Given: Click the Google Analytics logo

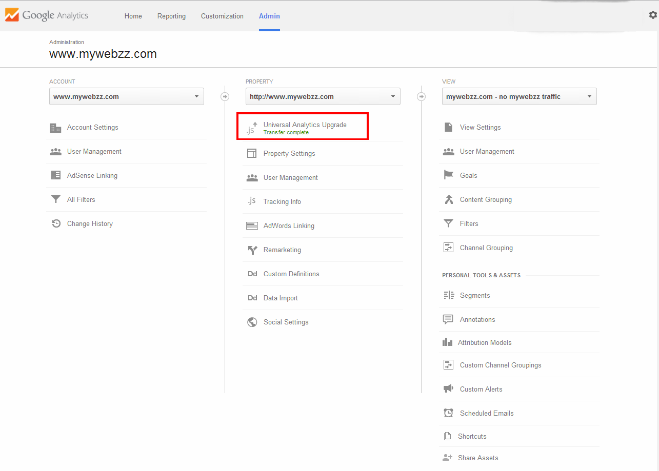Looking at the screenshot, I should (x=47, y=15).
